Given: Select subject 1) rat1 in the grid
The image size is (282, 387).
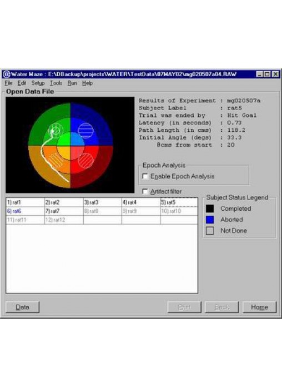Looking at the screenshot, I should pos(25,202).
